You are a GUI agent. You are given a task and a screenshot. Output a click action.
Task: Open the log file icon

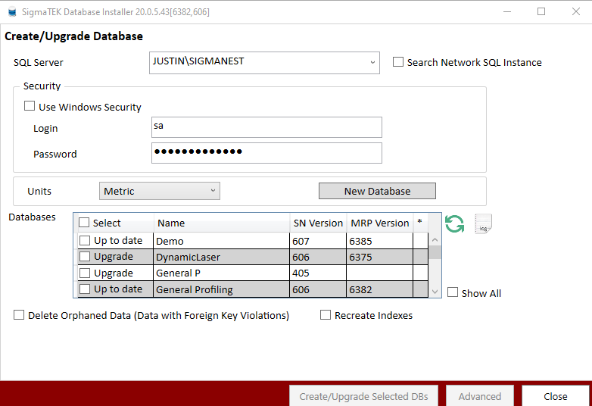point(483,224)
